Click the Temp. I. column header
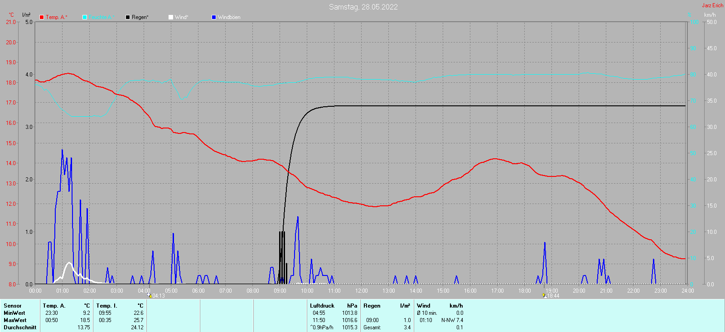Screen dimensions: 725x332 [x=106, y=306]
